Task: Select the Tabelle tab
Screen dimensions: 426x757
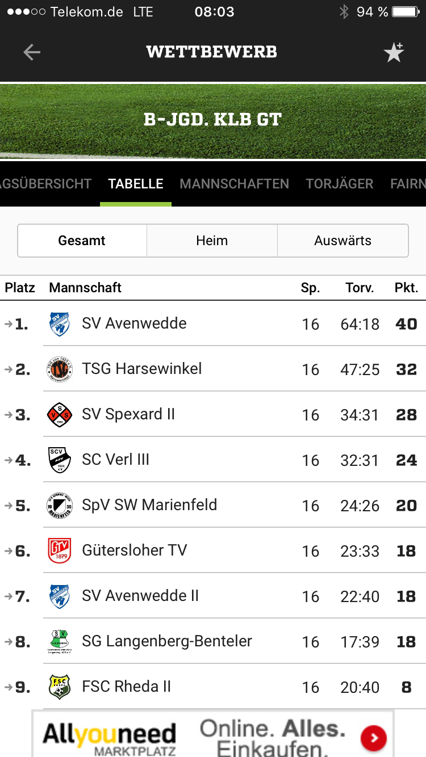Action: coord(136,184)
